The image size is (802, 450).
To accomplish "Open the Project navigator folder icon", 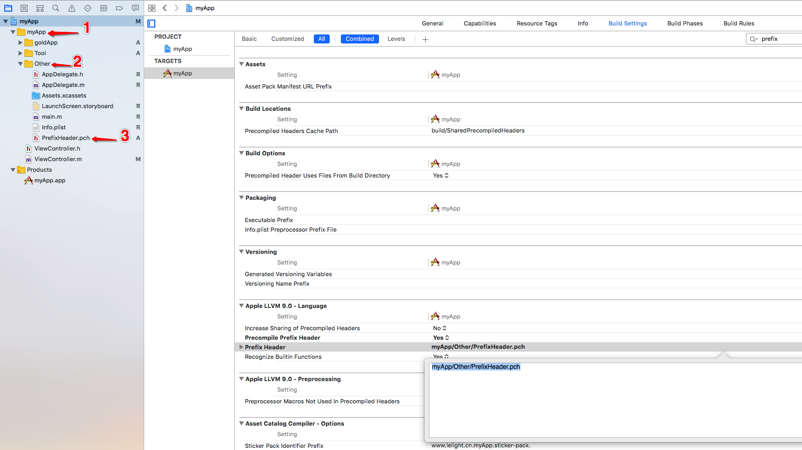I will click(8, 8).
